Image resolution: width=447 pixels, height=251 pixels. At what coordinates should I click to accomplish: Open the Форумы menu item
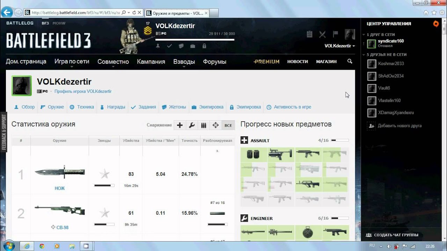pyautogui.click(x=214, y=61)
